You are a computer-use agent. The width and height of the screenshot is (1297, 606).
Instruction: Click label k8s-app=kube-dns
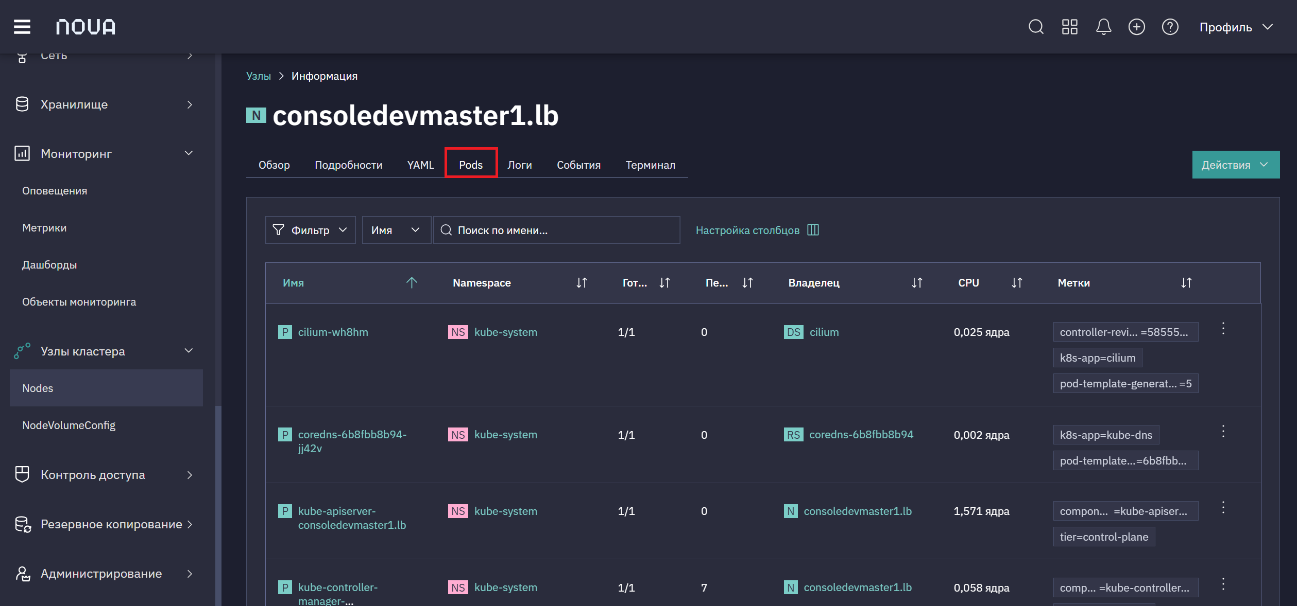click(x=1106, y=435)
